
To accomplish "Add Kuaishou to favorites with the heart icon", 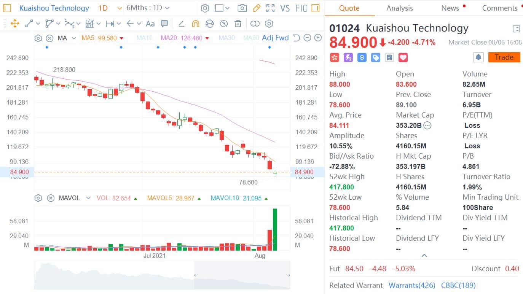I will pyautogui.click(x=402, y=57).
